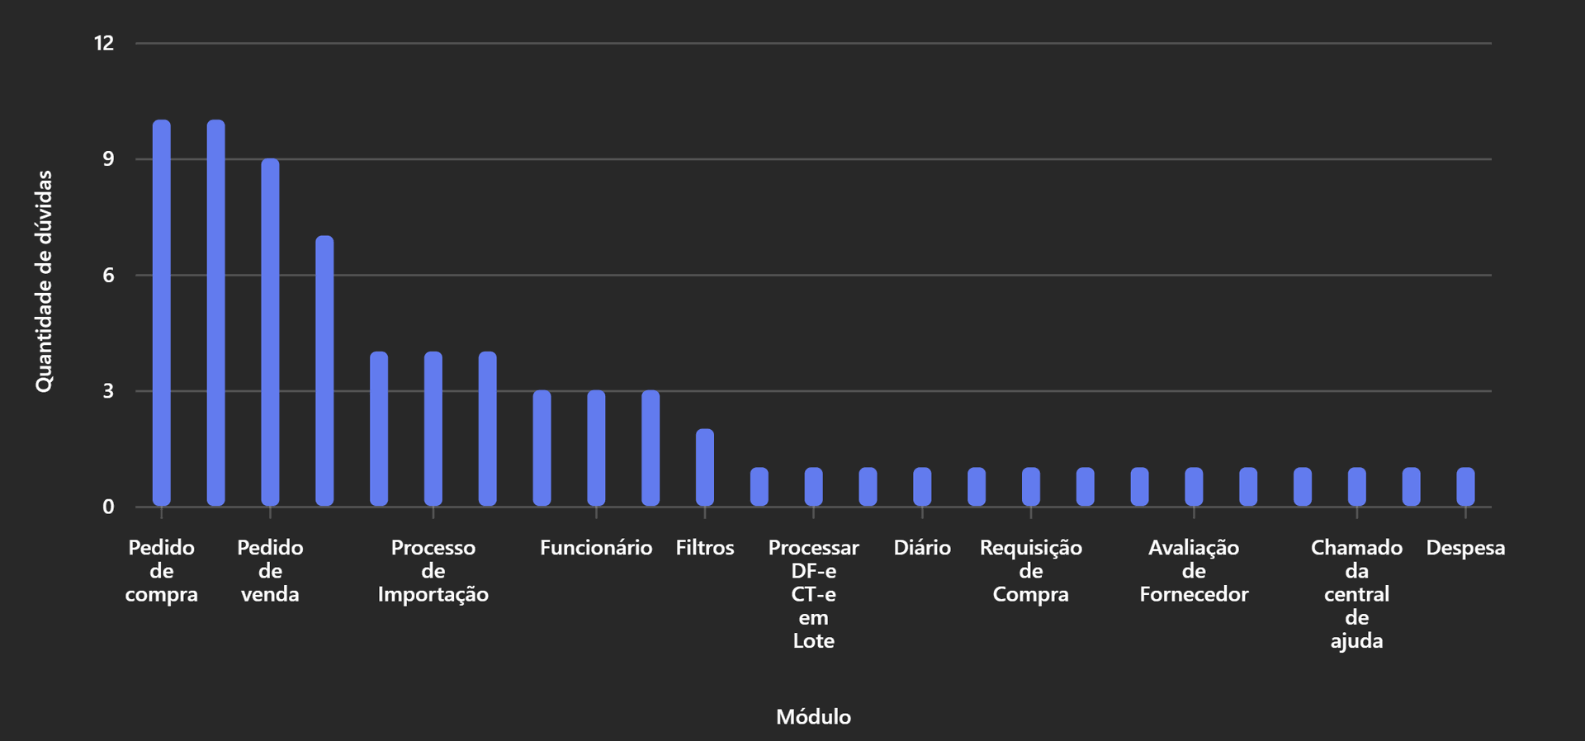The image size is (1585, 741).
Task: Click the Módulo axis title
Action: (813, 716)
